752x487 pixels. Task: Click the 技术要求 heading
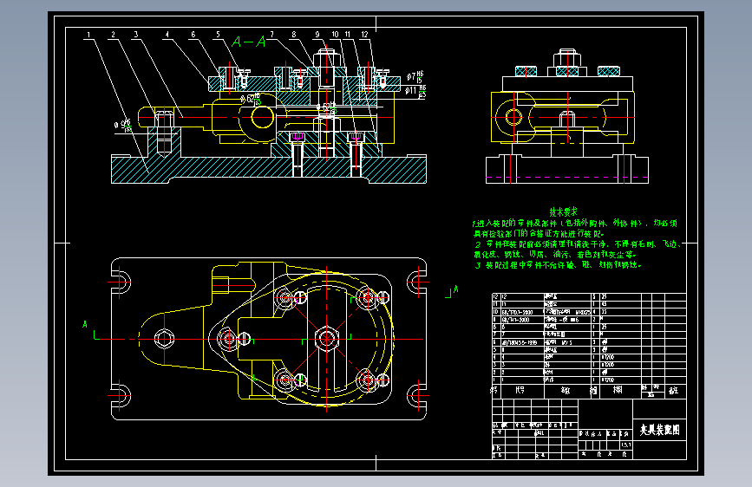[563, 211]
